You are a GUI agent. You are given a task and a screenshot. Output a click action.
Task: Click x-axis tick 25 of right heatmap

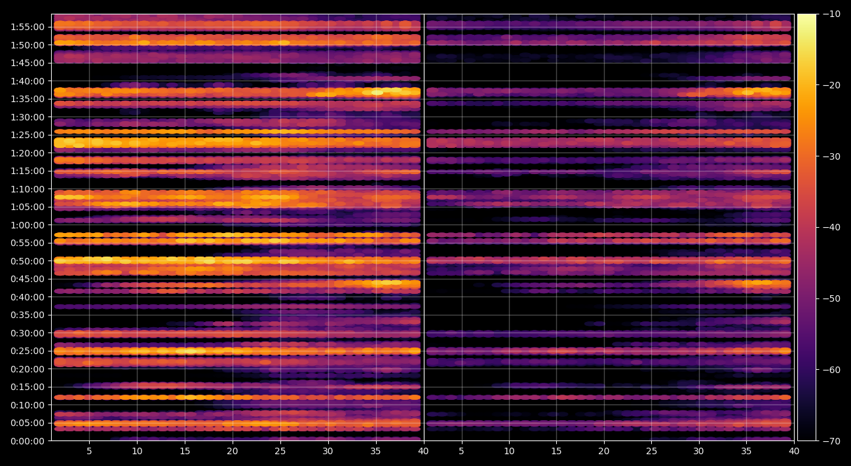651,451
